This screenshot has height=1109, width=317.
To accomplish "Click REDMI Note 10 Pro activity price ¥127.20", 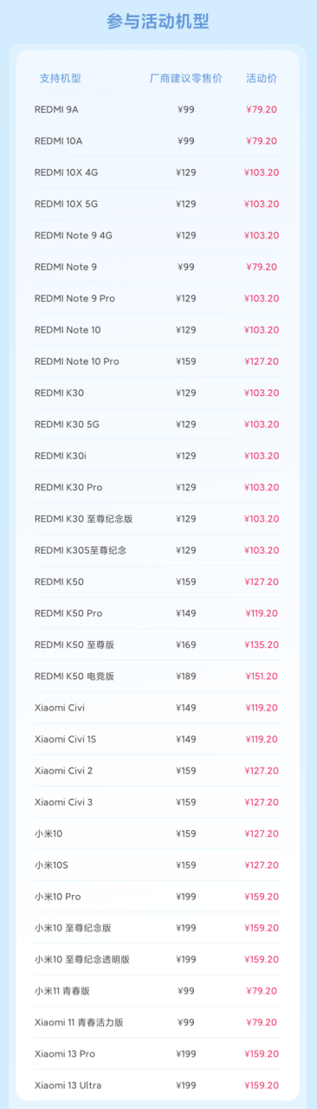I will tap(262, 361).
